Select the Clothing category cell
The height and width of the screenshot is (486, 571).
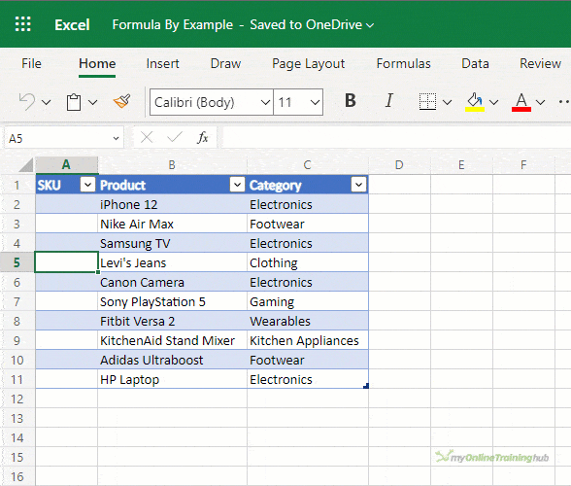click(308, 262)
